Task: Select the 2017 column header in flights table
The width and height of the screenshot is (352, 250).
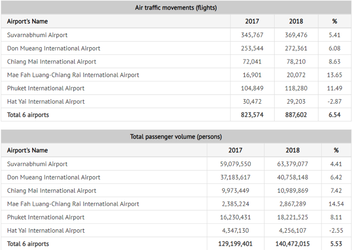Action: [x=252, y=22]
